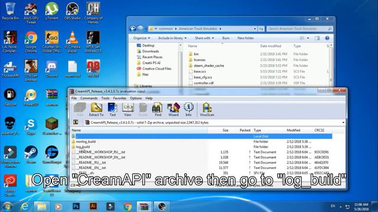This screenshot has height=212, width=378.
Task: Open the change view dropdown arrow in Explorer
Action: tap(308, 38)
